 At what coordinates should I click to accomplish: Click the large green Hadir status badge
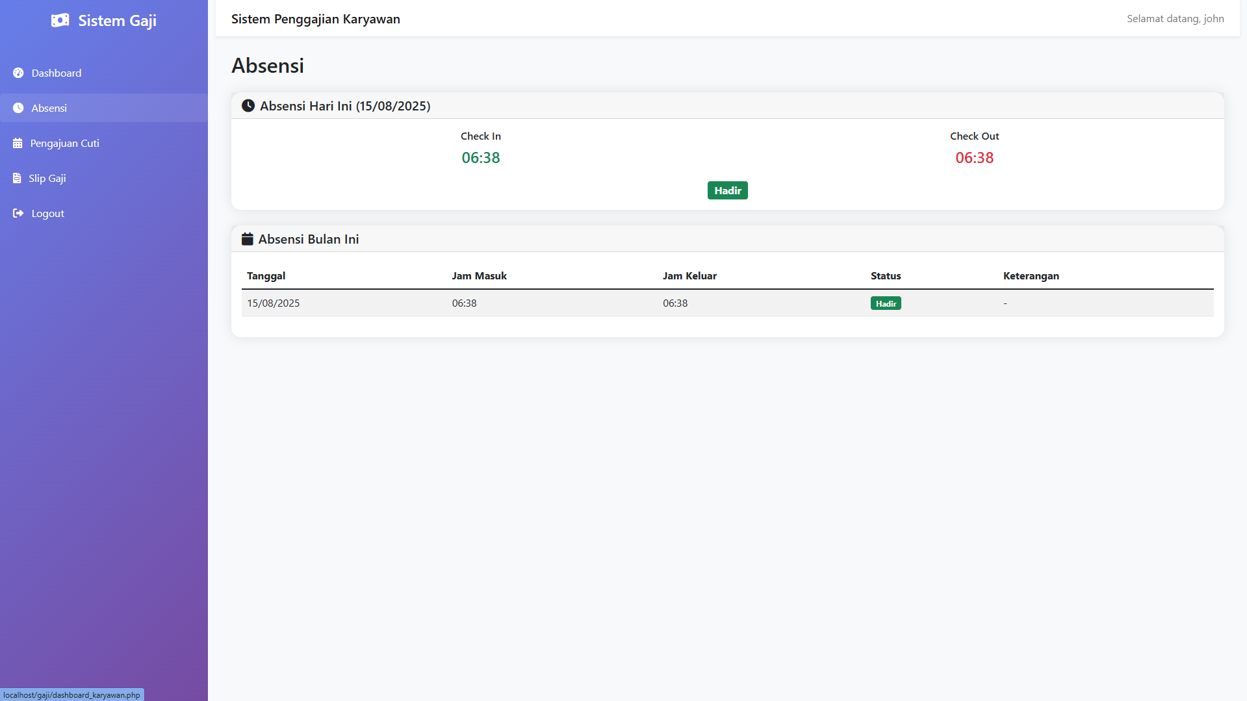tap(727, 190)
